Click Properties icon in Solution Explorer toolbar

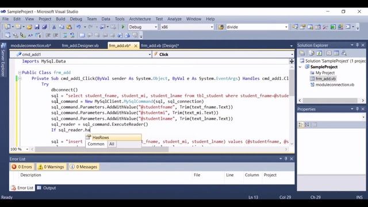(302, 53)
